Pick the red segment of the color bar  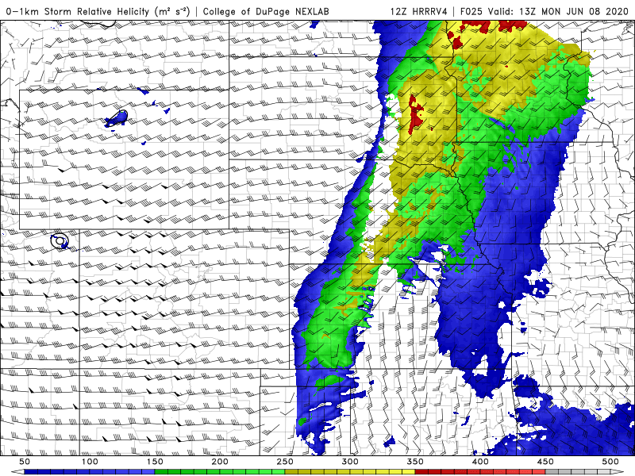[480, 472]
